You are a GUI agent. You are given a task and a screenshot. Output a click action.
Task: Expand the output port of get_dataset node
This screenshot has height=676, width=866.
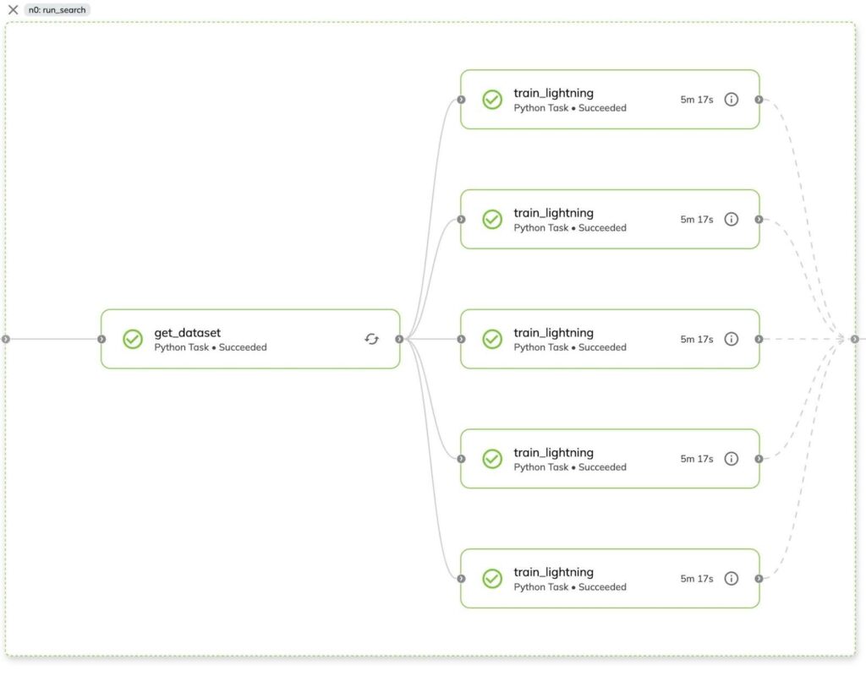click(x=399, y=338)
